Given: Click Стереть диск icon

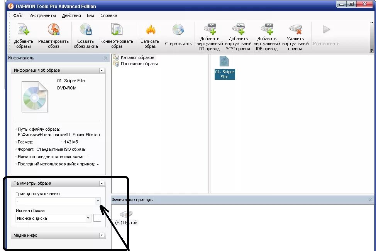Looking at the screenshot, I should 178,30.
